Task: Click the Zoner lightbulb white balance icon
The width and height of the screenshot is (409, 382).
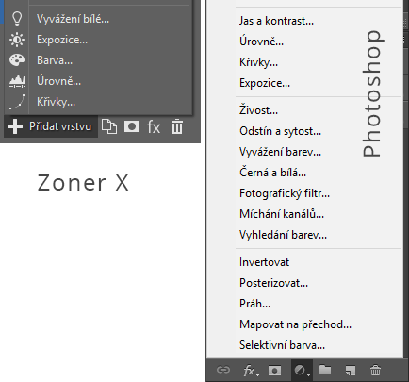Action: (17, 19)
